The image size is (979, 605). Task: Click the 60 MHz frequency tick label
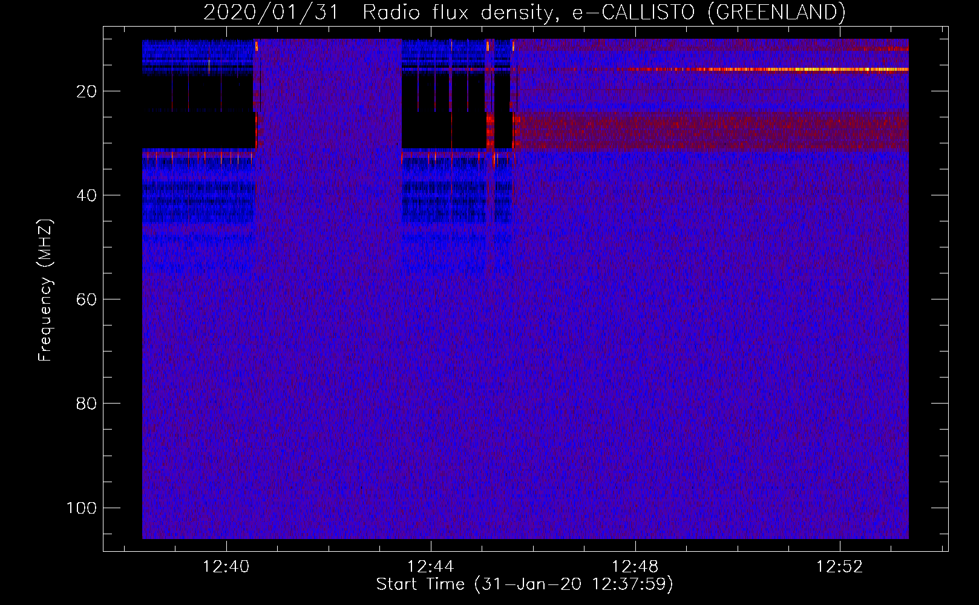[86, 299]
